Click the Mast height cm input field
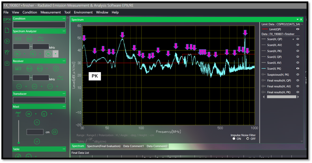 coord(35,132)
